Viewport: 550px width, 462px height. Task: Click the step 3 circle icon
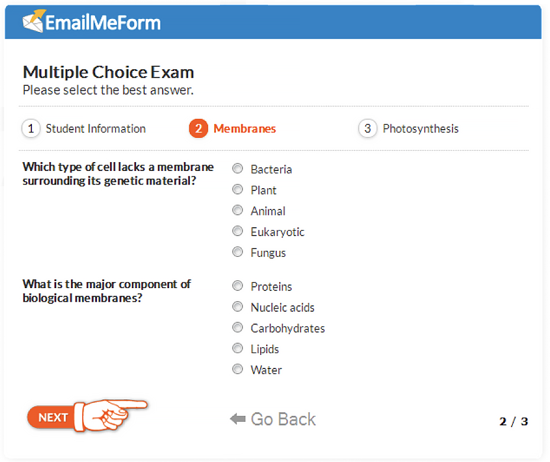pyautogui.click(x=368, y=128)
